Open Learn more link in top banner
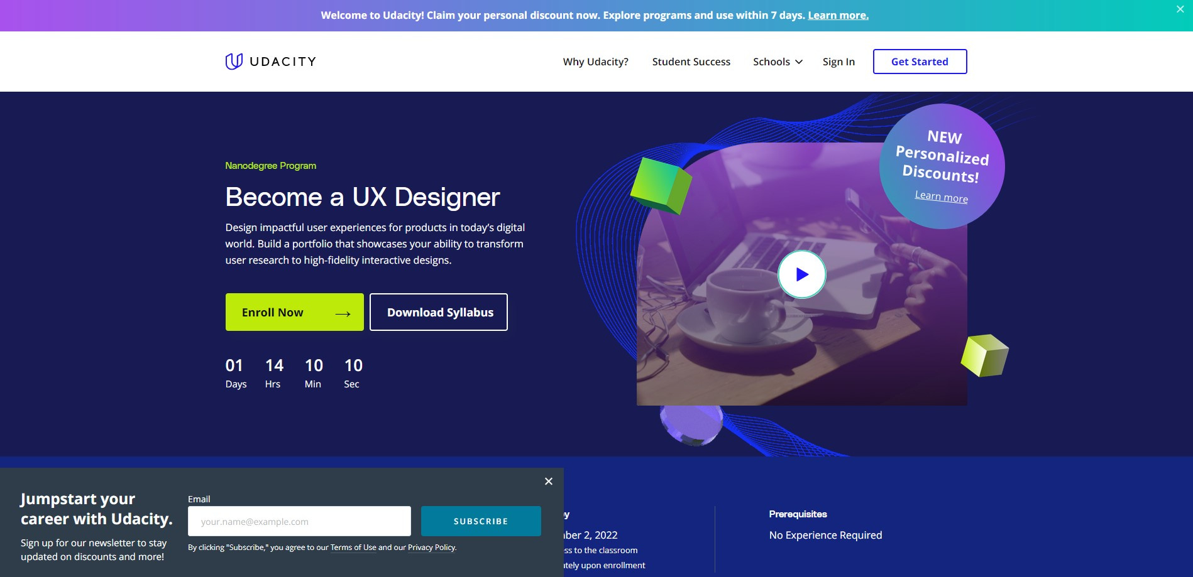1193x577 pixels. click(x=838, y=15)
